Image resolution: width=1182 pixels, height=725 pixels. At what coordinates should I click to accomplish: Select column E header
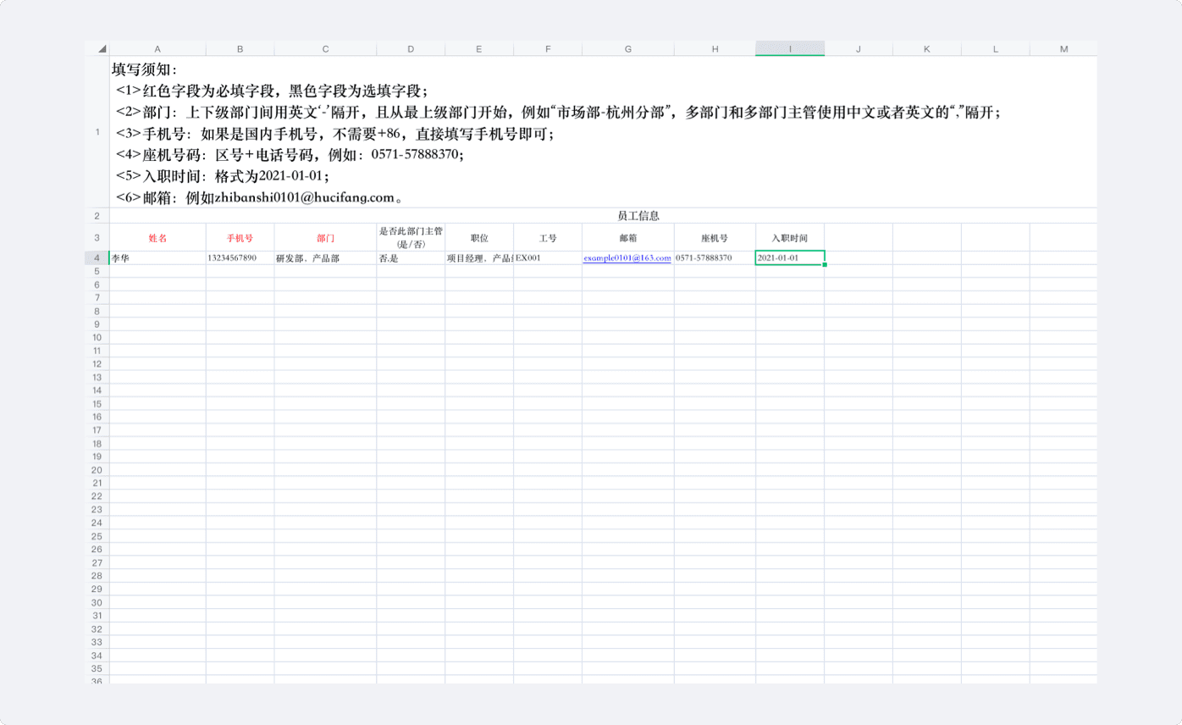479,49
